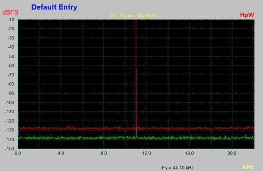
Task: Click the "-130" y-axis label
Action: [x=10, y=130]
